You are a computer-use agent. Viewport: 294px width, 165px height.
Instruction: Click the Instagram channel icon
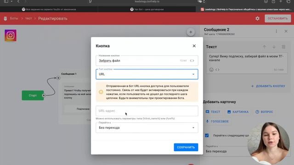coord(11,35)
